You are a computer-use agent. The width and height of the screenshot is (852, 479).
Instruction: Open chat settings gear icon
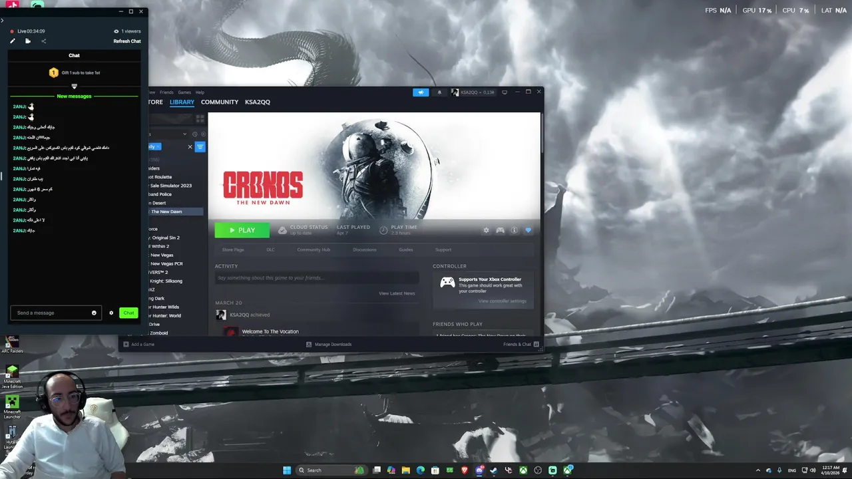click(111, 313)
